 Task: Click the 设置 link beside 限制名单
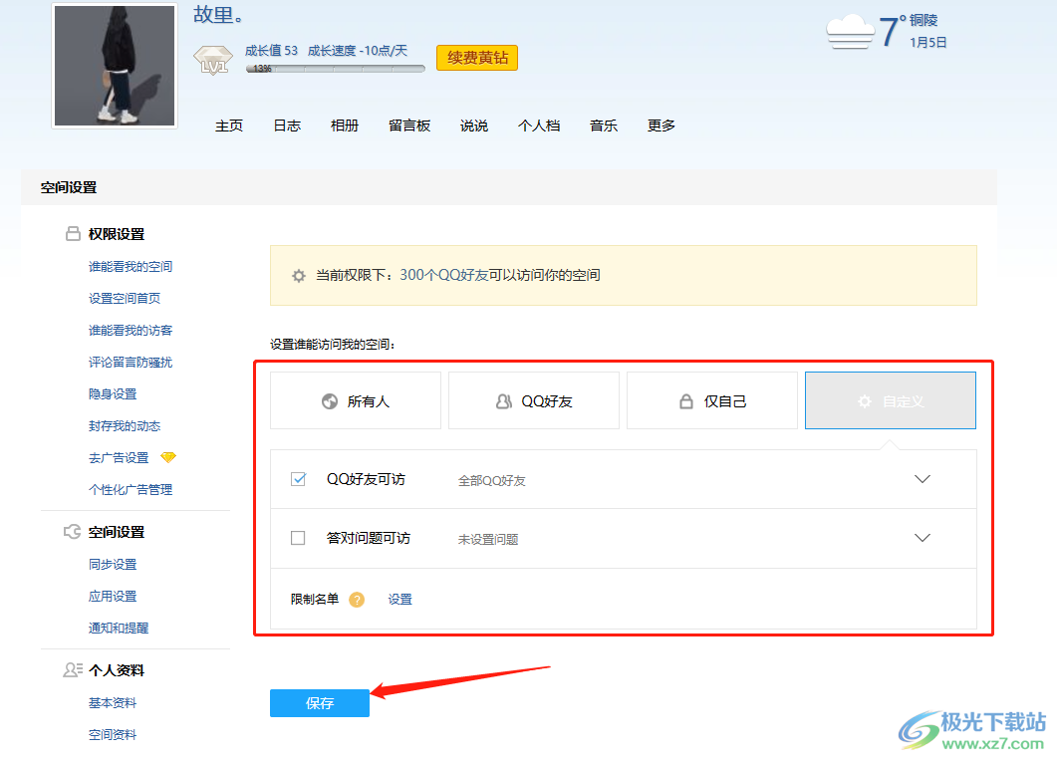[x=399, y=600]
